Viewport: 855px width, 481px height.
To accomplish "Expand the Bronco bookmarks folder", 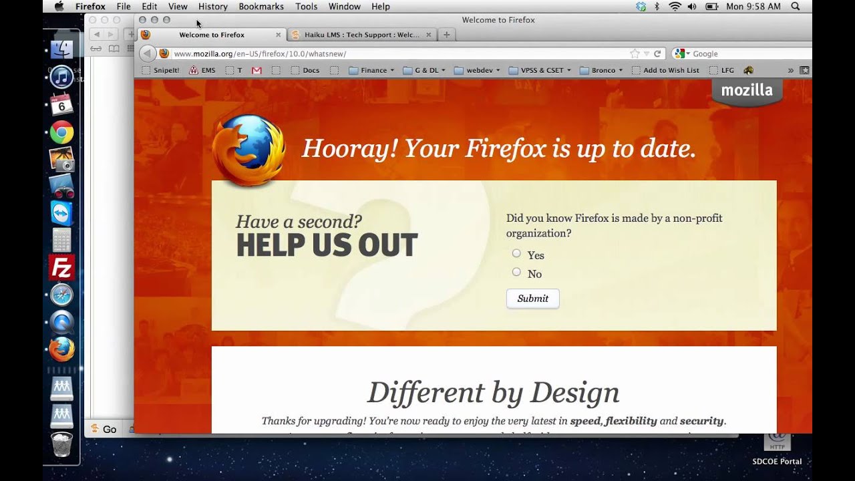I will tap(602, 70).
